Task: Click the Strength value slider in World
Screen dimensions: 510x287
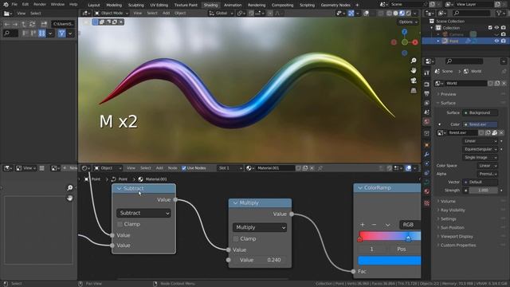Action: click(483, 191)
